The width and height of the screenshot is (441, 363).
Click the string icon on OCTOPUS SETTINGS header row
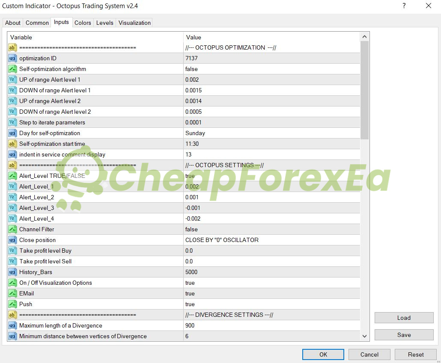tap(12, 165)
